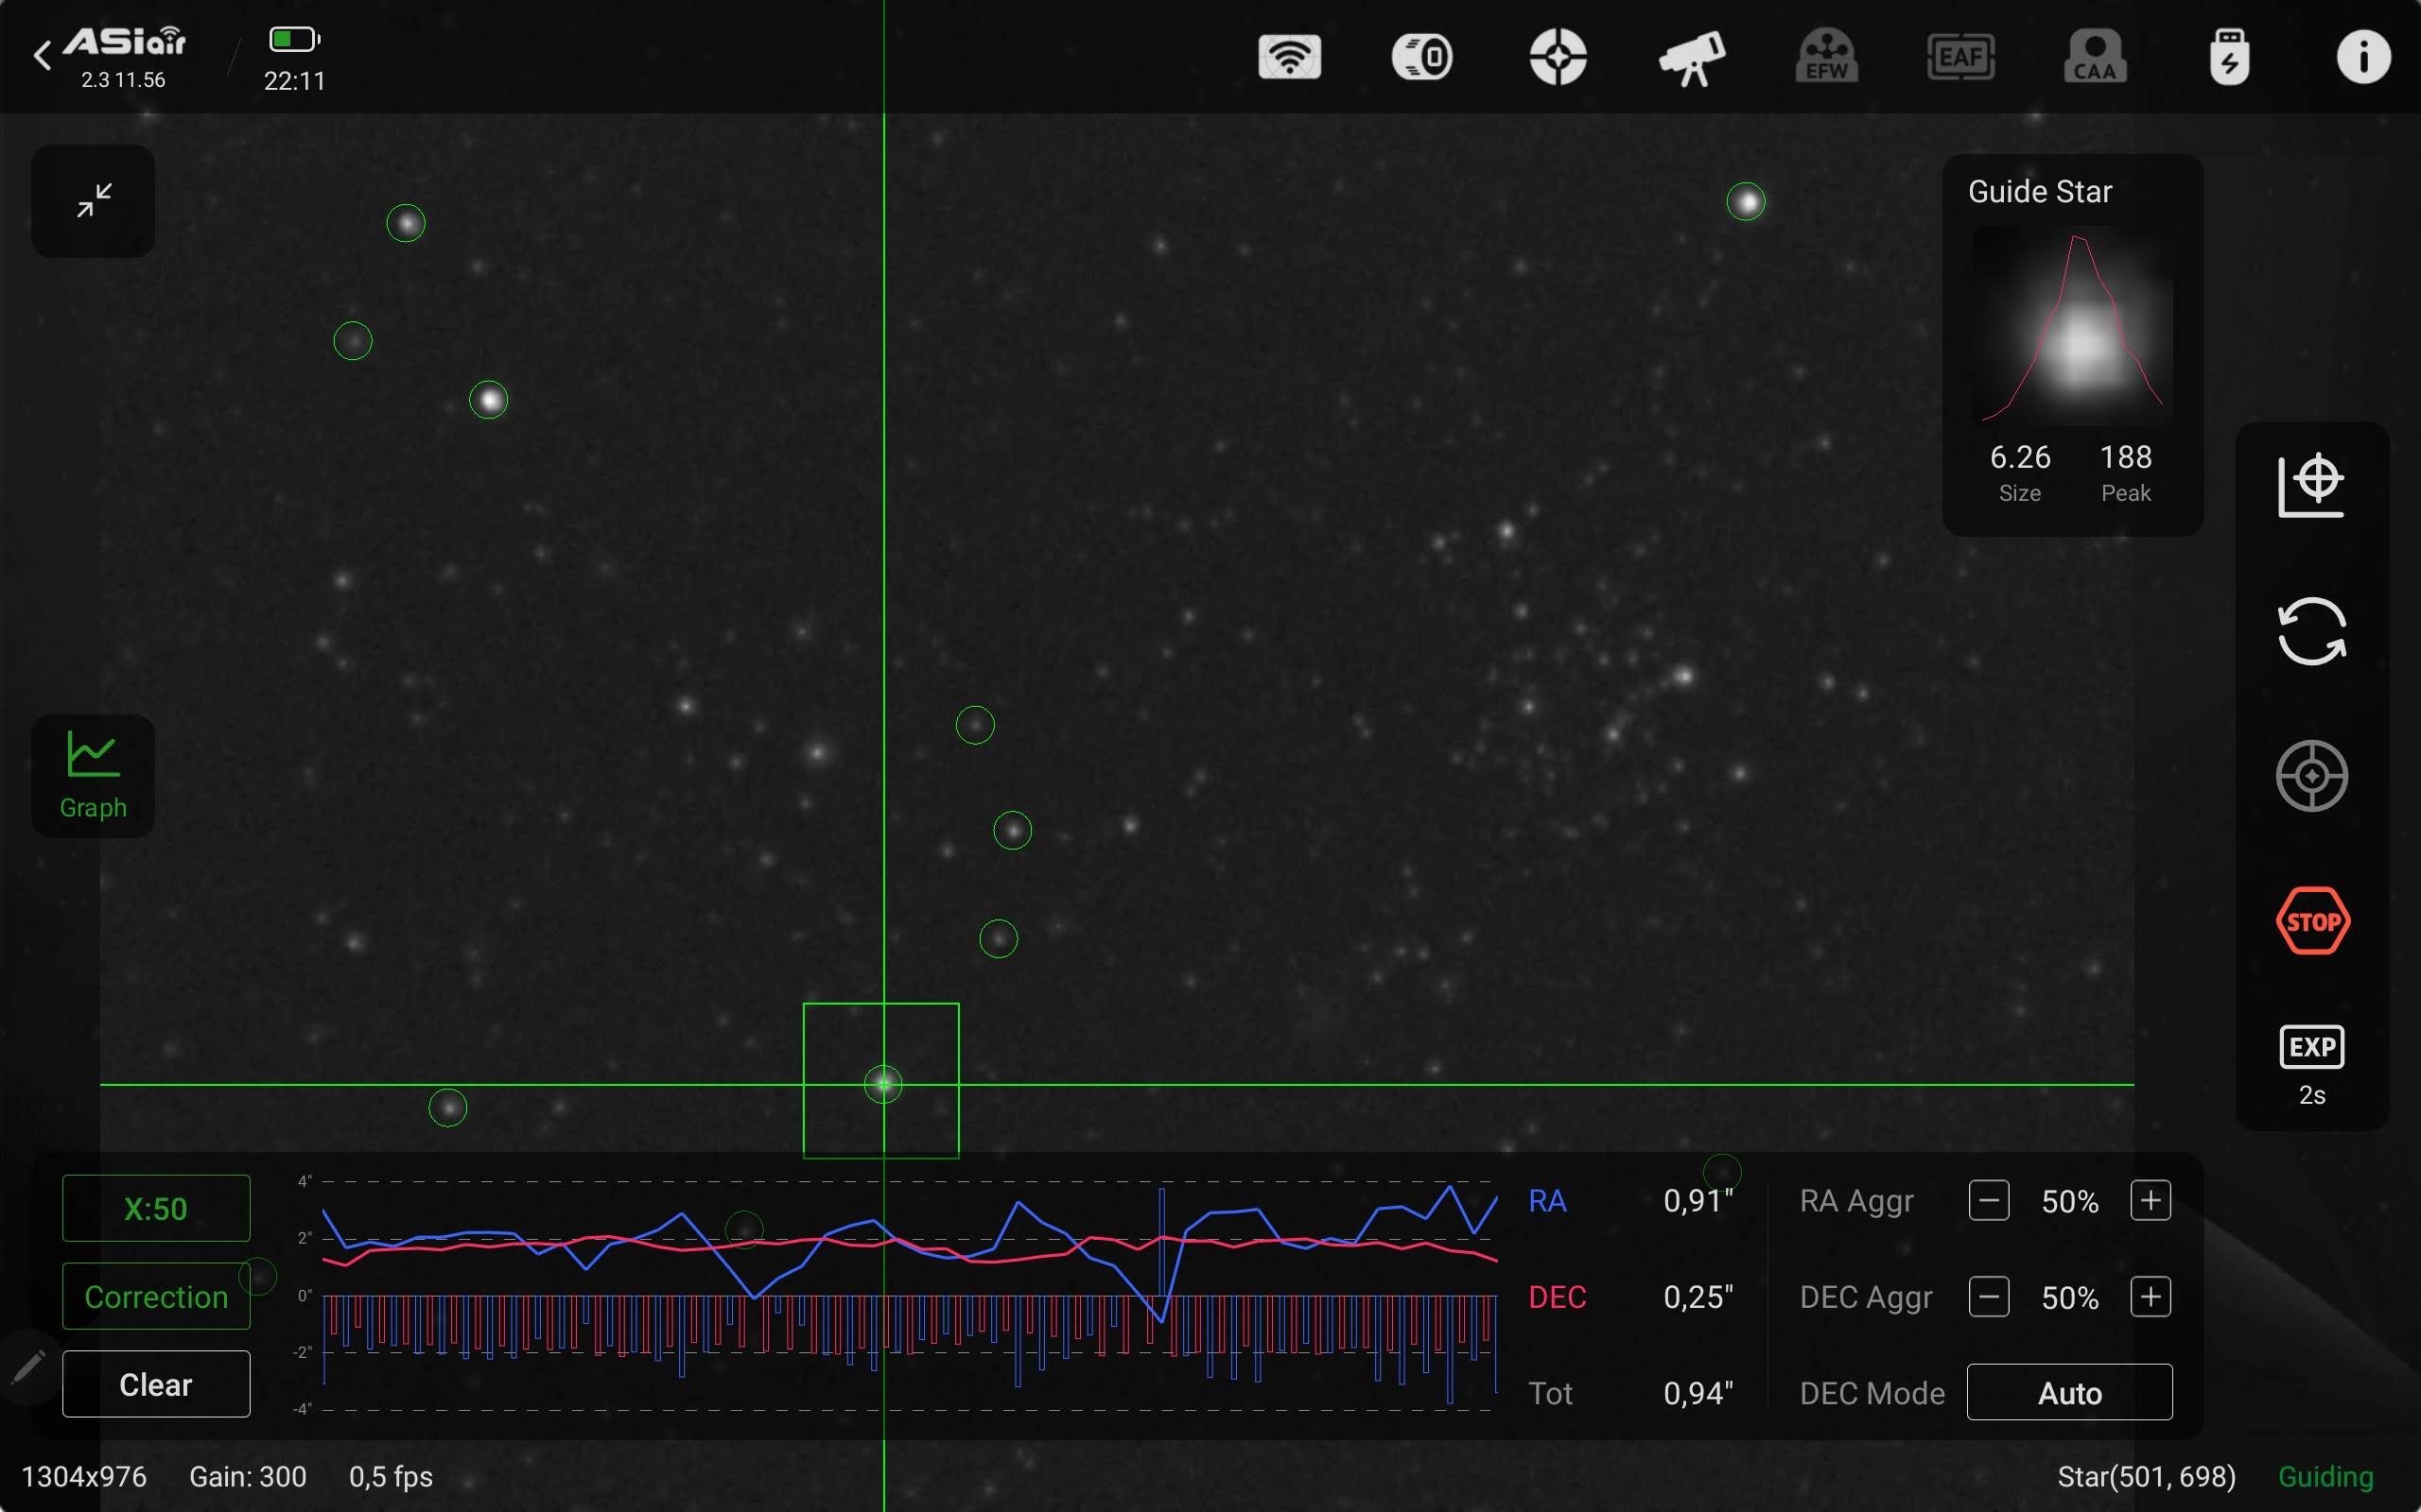Toggle the Graph panel

(x=93, y=775)
